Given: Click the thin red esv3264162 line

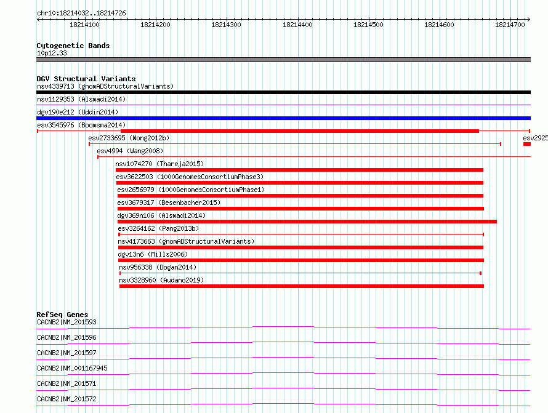Looking at the screenshot, I should pyautogui.click(x=301, y=235).
